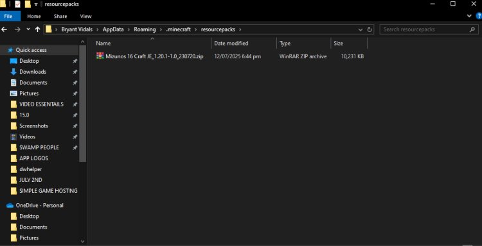Select Quick access in the navigation pane
Viewport: 482px width, 246px height.
tap(31, 50)
